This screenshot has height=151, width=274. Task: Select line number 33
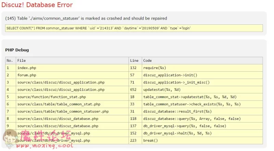pos(135,104)
